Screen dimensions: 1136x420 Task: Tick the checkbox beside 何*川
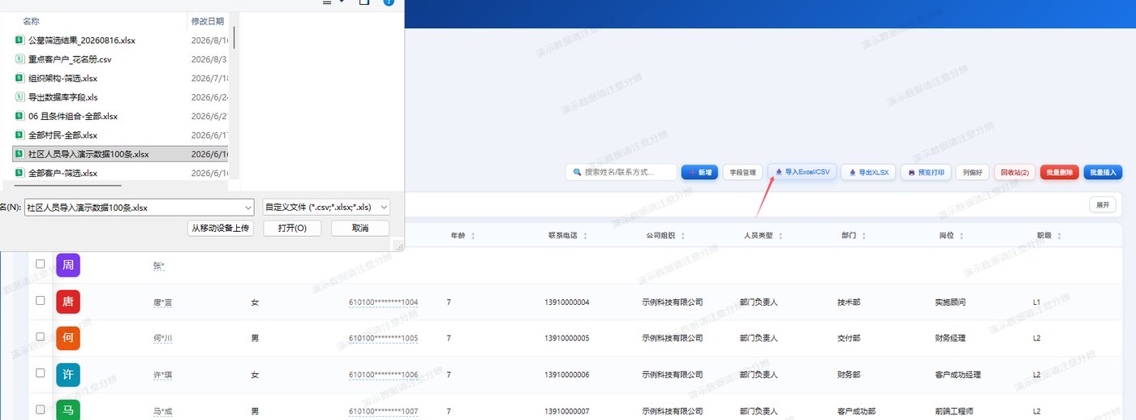(40, 337)
